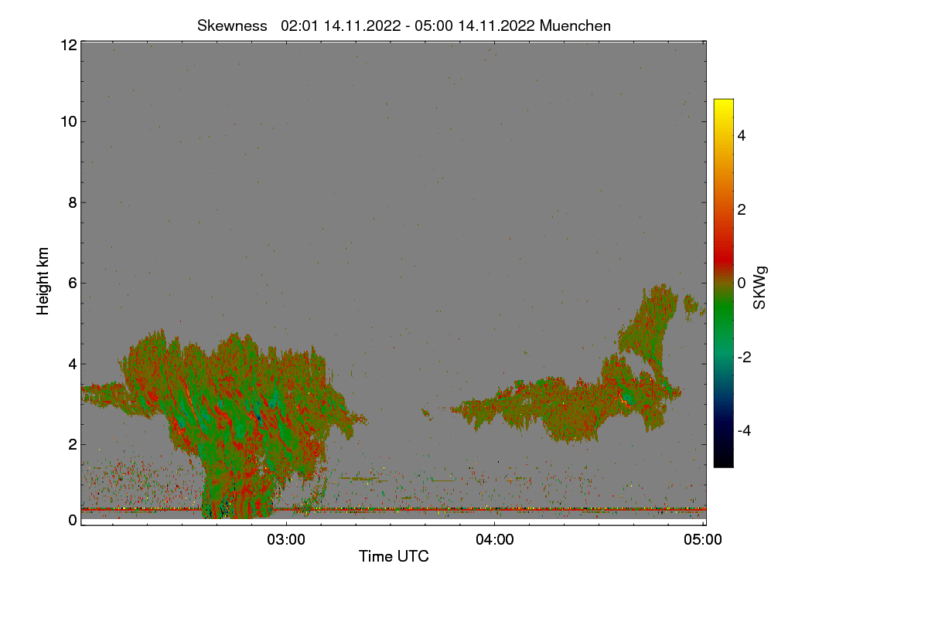Click the colorbar tick label '-2'
Image resolution: width=928 pixels, height=618 pixels.
[x=745, y=357]
